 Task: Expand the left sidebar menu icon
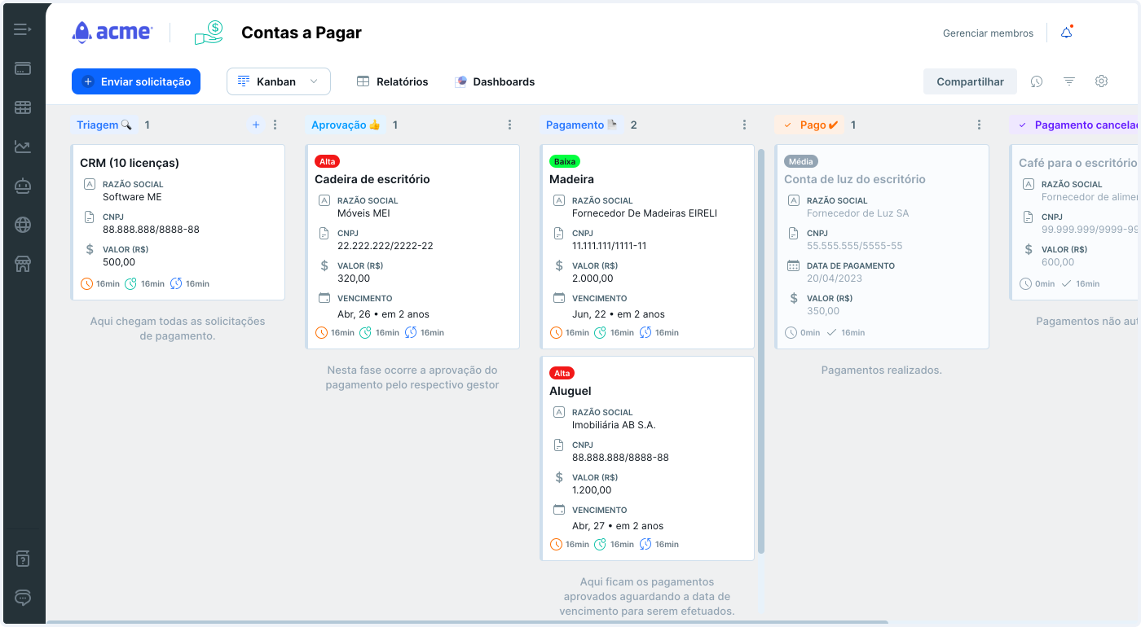(x=23, y=30)
